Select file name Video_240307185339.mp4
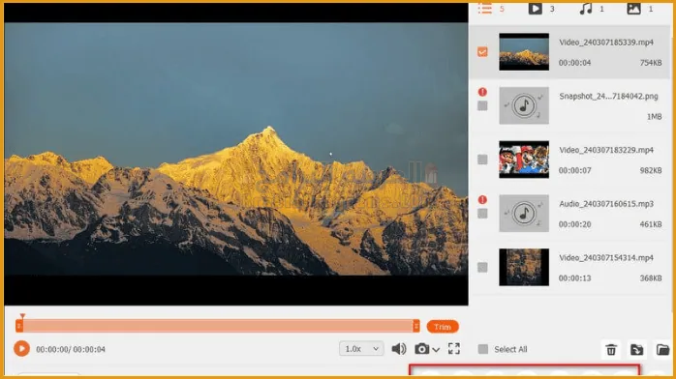Viewport: 676px width, 379px height. [x=606, y=43]
